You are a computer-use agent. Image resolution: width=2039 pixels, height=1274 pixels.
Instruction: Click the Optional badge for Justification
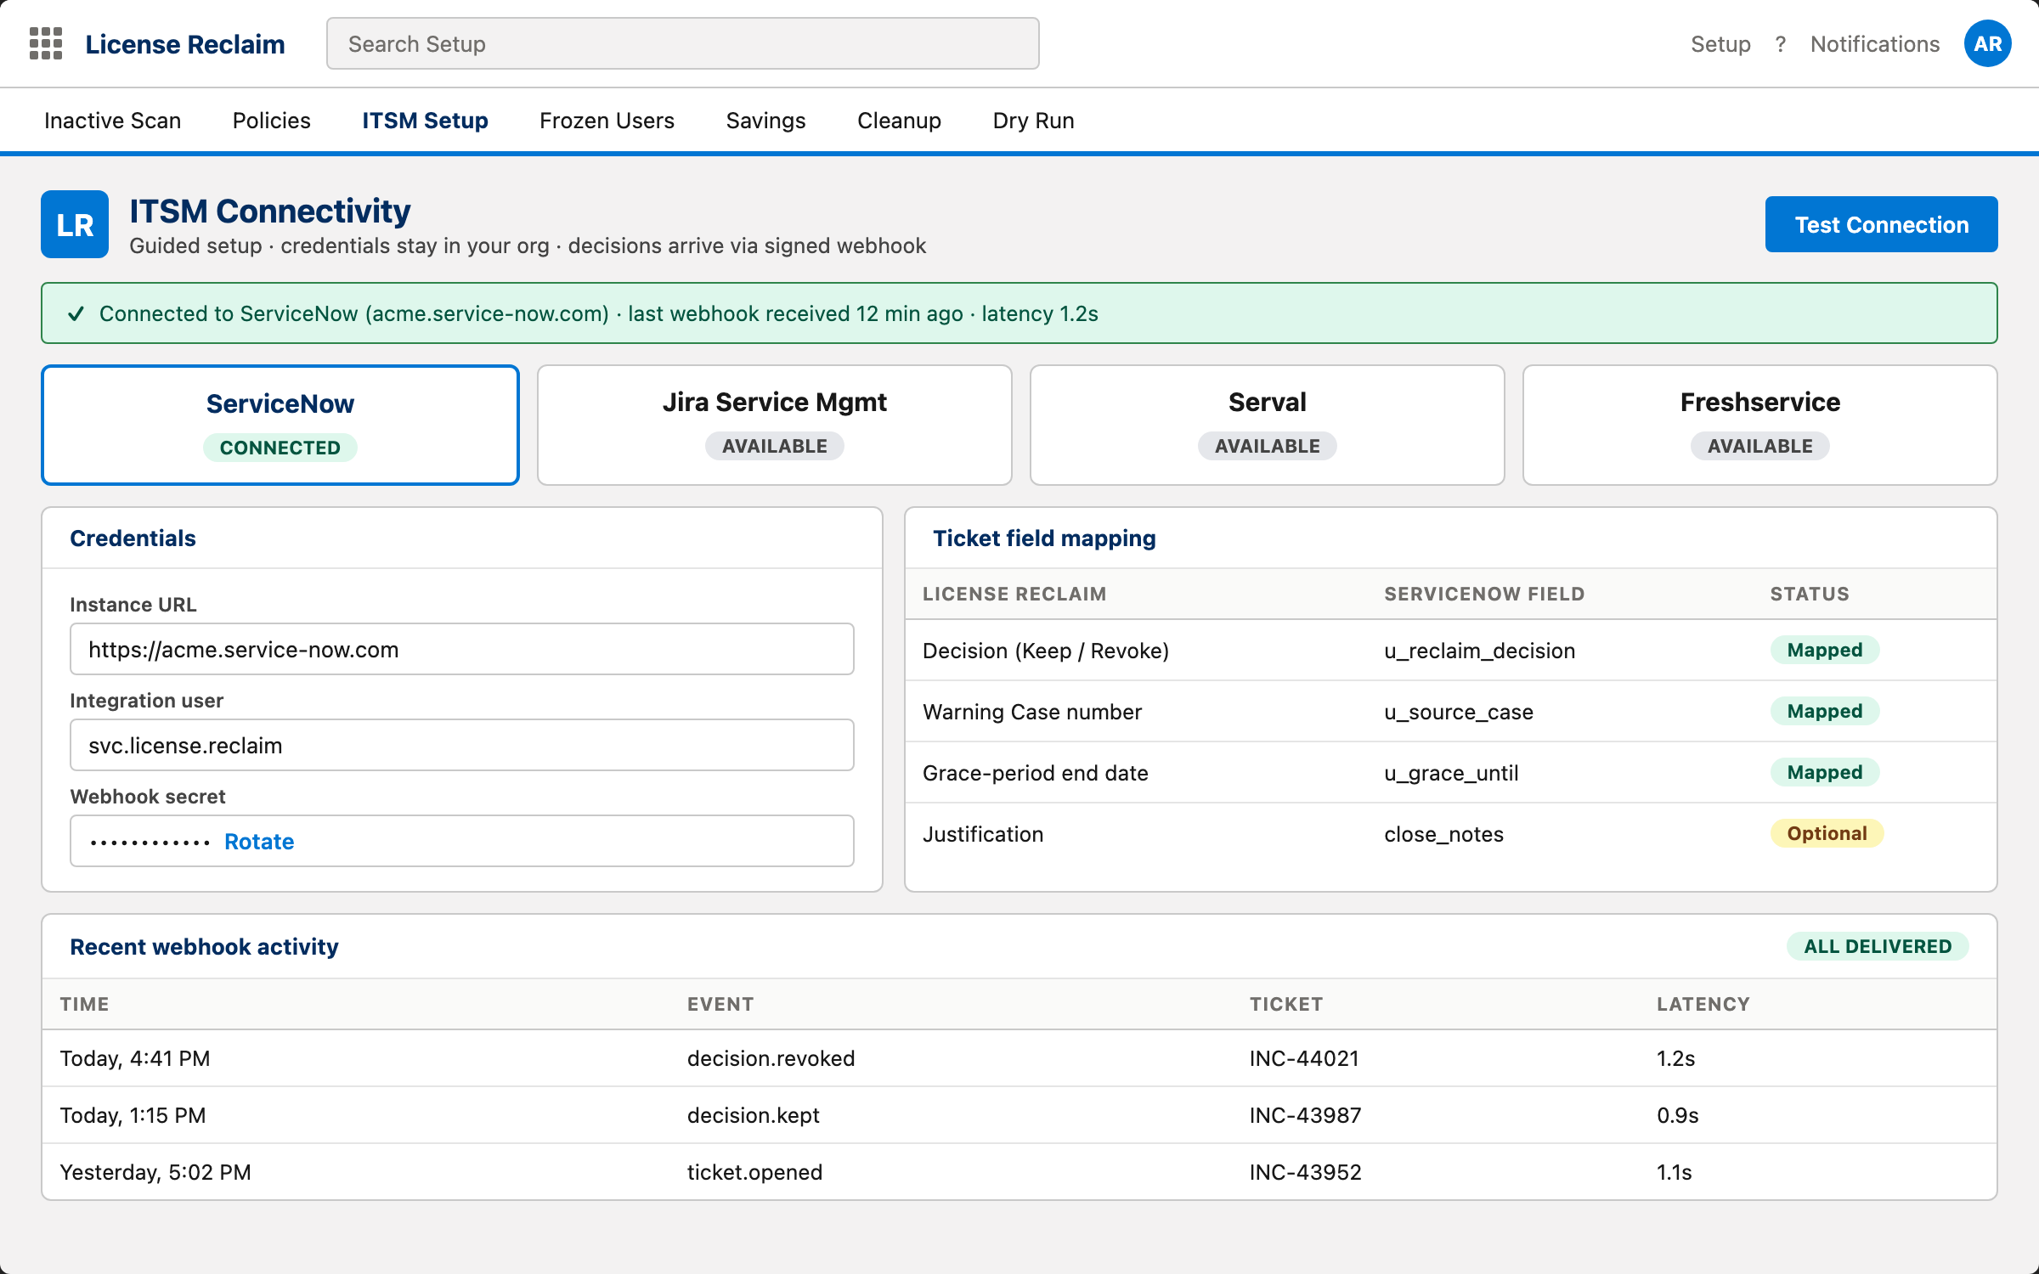click(x=1827, y=833)
